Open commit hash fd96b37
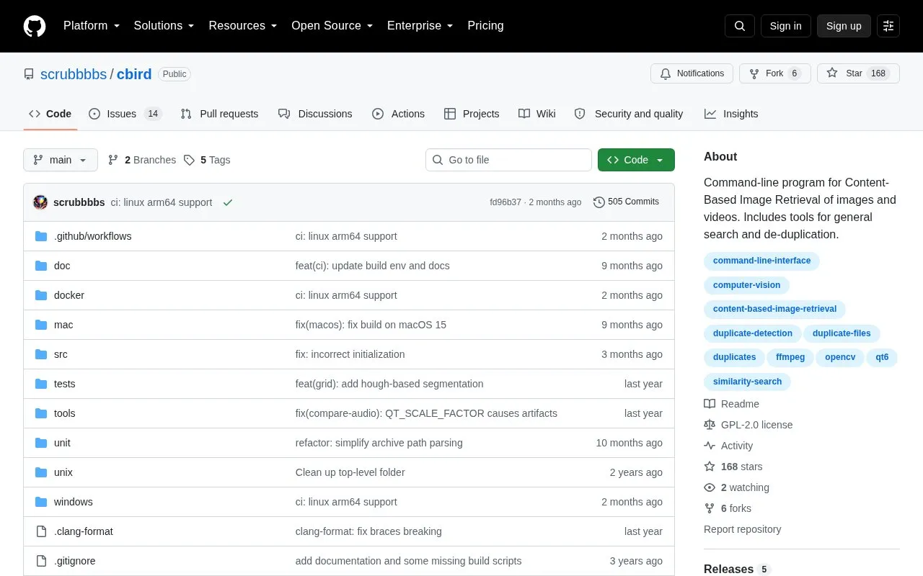923x576 pixels. coord(505,202)
